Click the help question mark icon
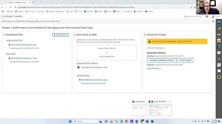Image resolution: width=222 pixels, height=124 pixels. (207, 17)
